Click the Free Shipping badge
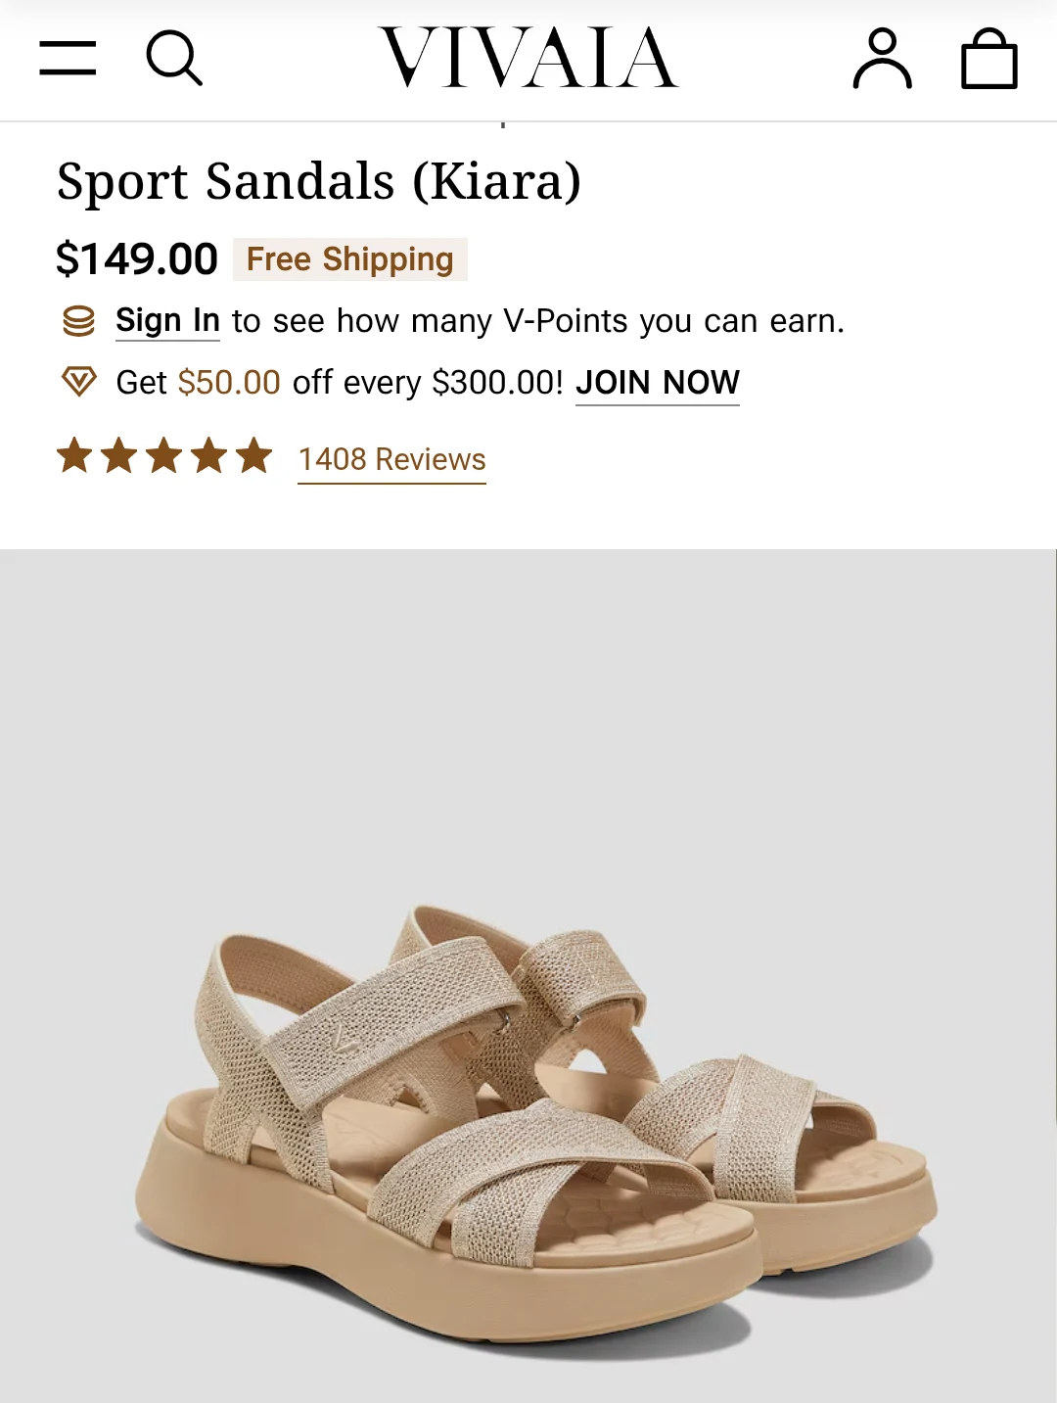The image size is (1057, 1403). pos(348,258)
